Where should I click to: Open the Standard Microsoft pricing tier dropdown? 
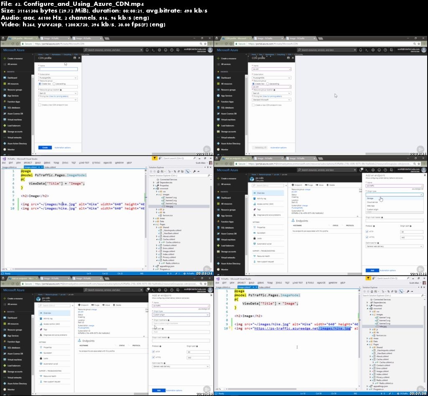(271, 100)
